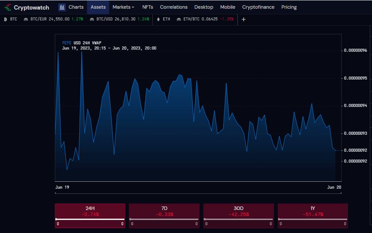The height and width of the screenshot is (233, 372).
Task: Select the 30D period card
Action: click(x=238, y=216)
